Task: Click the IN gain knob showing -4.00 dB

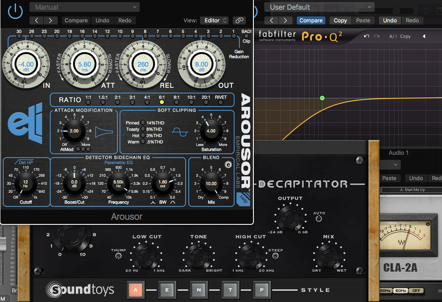Action: tap(26, 65)
